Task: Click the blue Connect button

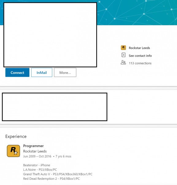Action: tap(17, 72)
